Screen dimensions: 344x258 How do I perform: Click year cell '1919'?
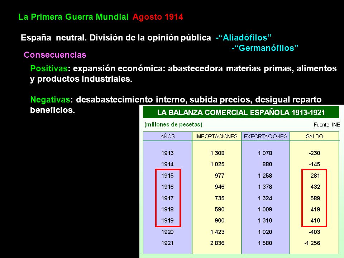pyautogui.click(x=167, y=220)
